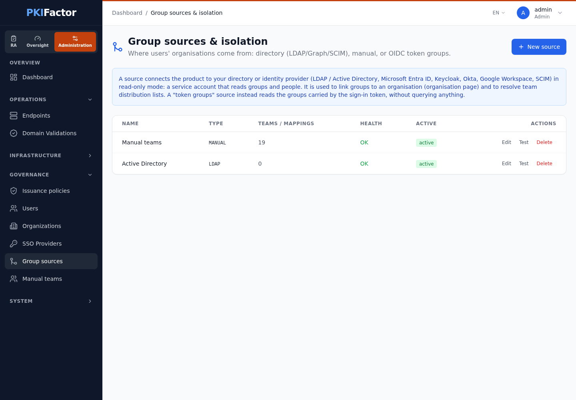Click the Users people icon
This screenshot has height=400, width=576.
point(14,208)
